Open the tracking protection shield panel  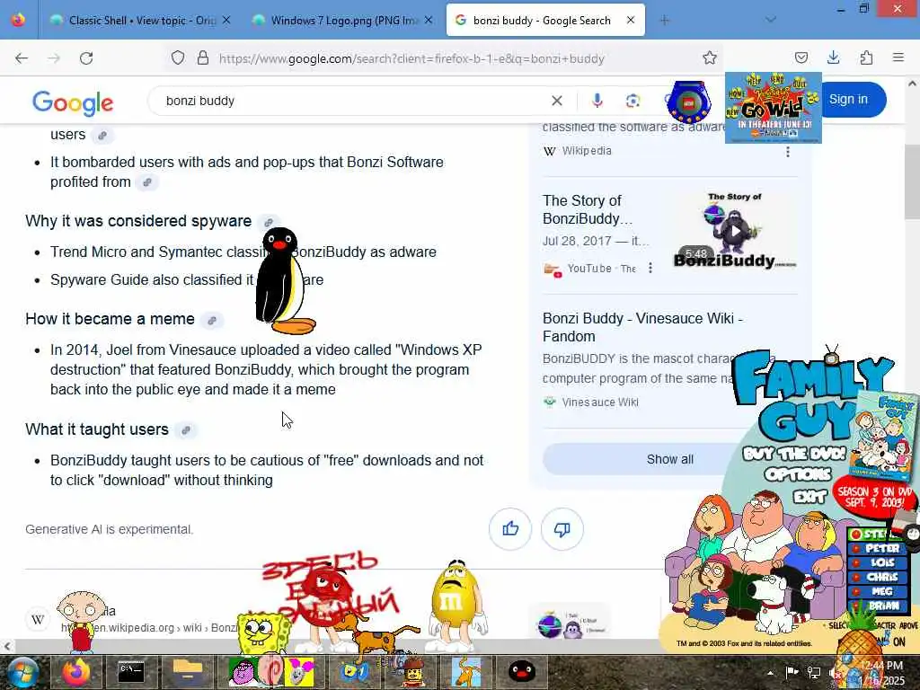[x=178, y=58]
